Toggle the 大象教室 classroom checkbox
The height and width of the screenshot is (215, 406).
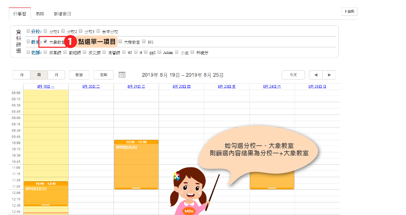click(x=45, y=42)
